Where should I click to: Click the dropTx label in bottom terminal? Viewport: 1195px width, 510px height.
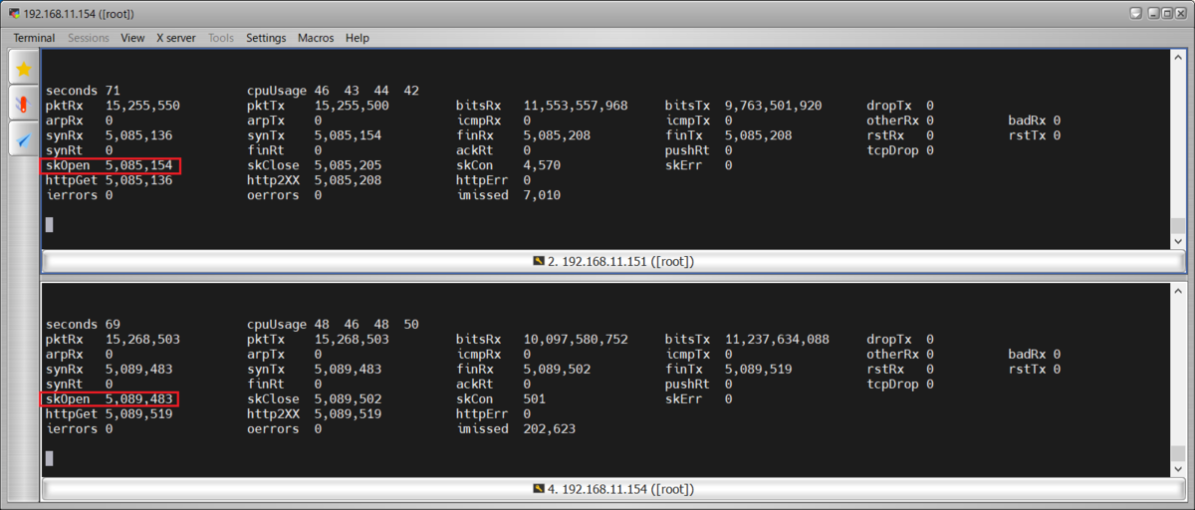[888, 340]
